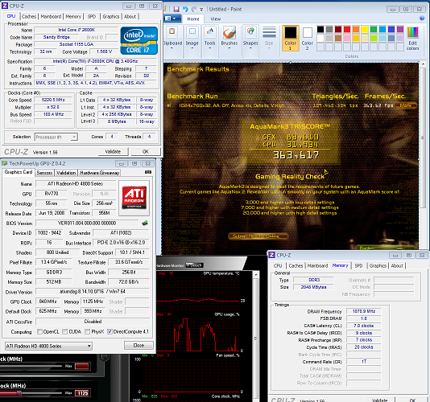Open the Paint application menu button
Viewport: 430px width, 402px height.
[172, 18]
